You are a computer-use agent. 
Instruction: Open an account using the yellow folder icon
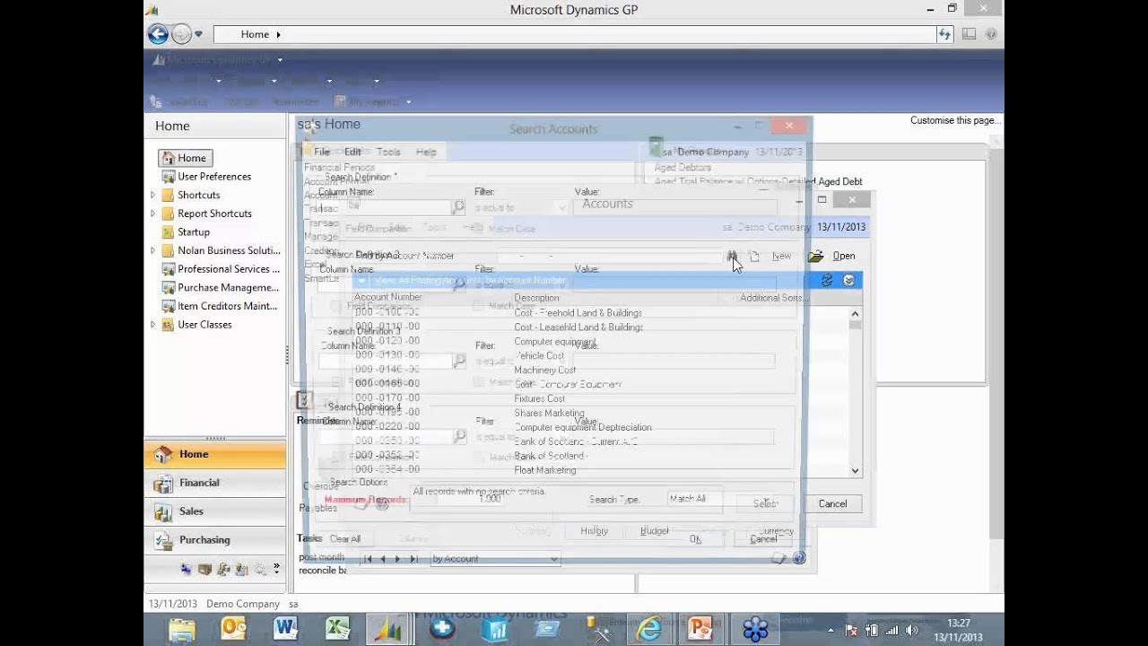tap(813, 256)
